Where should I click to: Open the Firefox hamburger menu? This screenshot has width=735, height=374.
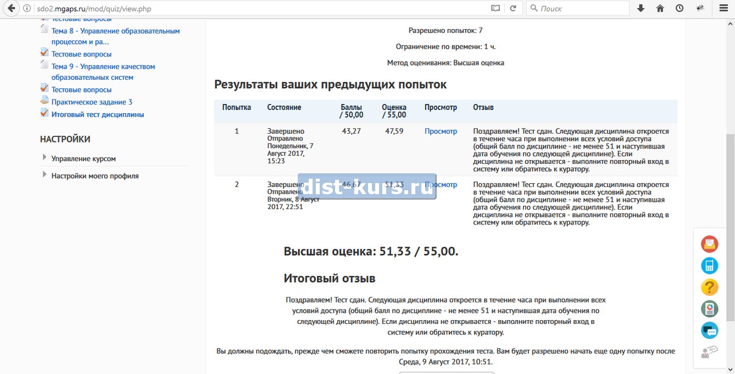(723, 9)
